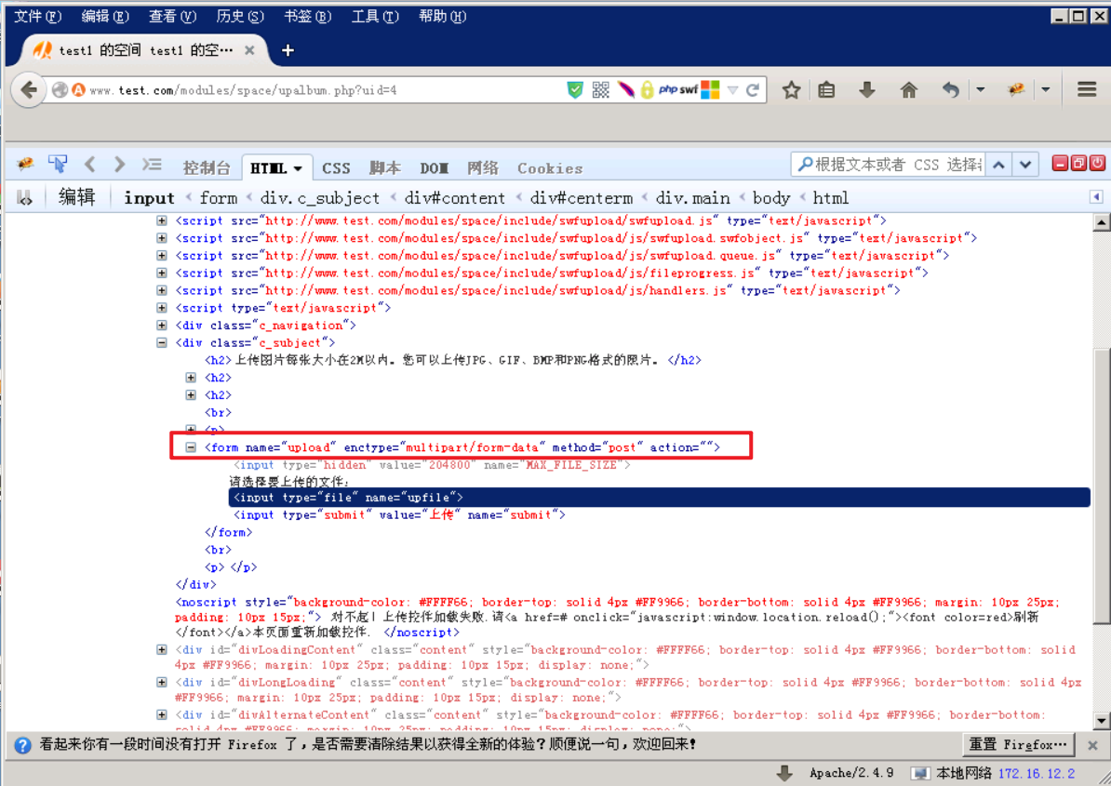The height and width of the screenshot is (786, 1111).
Task: Click the new tab plus button
Action: [x=288, y=49]
